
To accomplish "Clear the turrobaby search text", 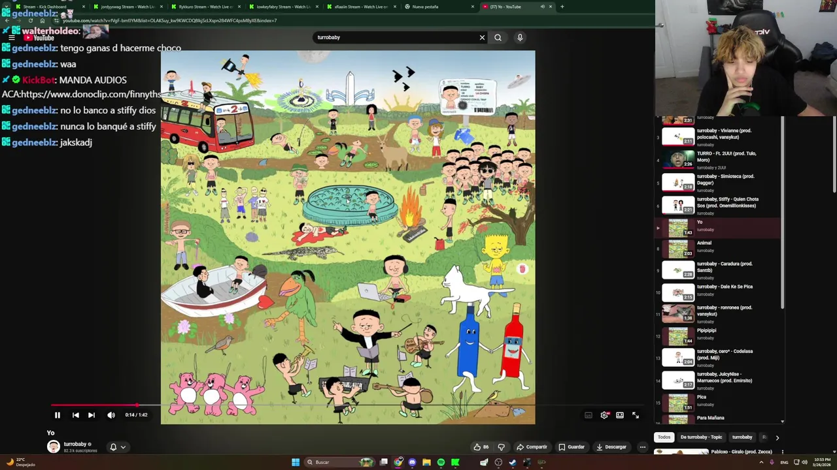I will coord(482,37).
